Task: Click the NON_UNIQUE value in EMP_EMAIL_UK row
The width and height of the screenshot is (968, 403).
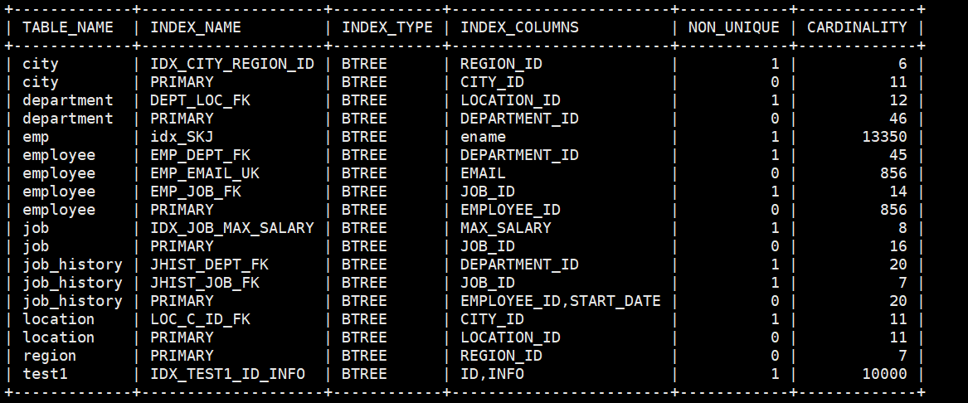Action: (x=775, y=173)
